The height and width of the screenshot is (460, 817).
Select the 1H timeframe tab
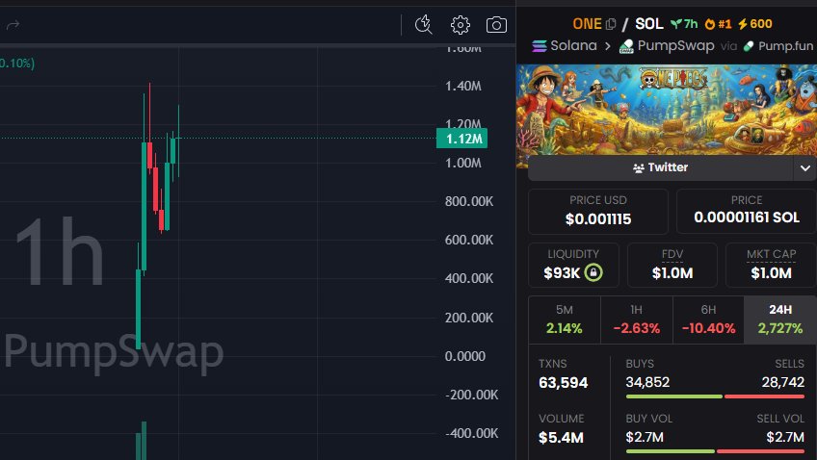(x=636, y=320)
